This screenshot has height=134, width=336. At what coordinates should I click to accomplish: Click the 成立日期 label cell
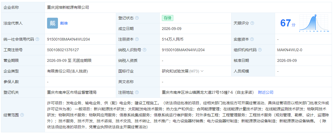pyautogui.click(x=138, y=29)
